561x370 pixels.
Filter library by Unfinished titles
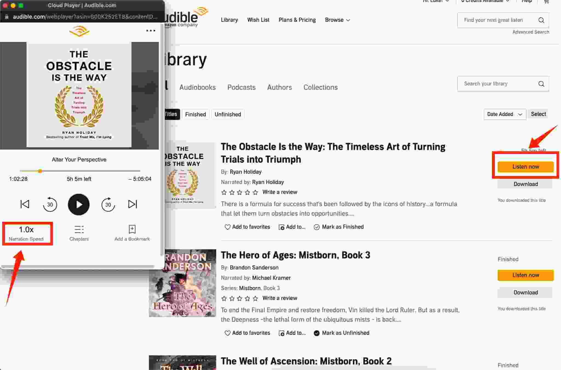click(x=228, y=114)
